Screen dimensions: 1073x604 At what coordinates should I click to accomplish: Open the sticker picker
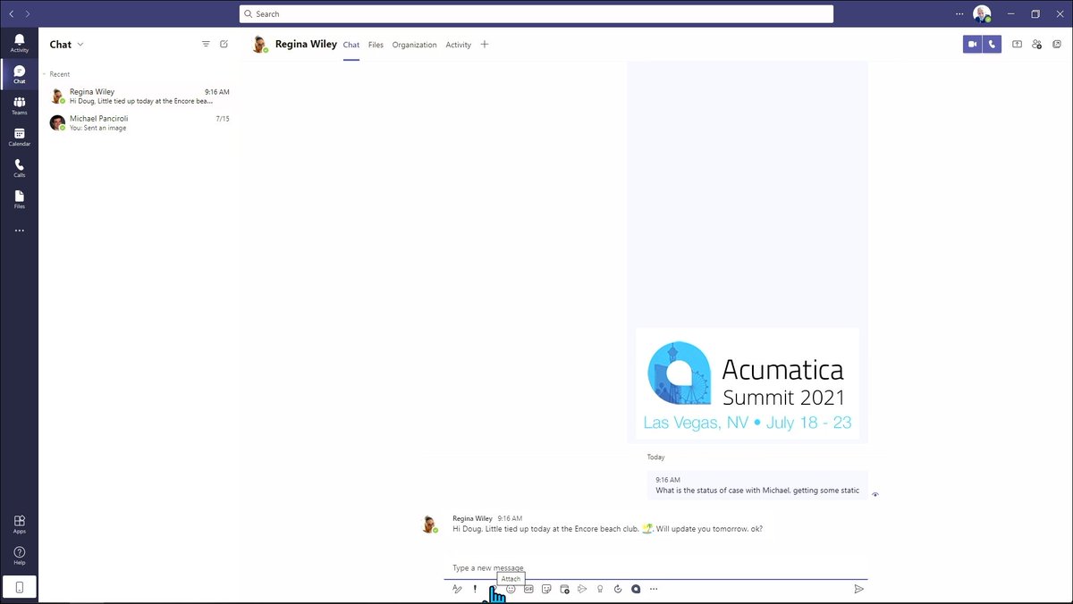tap(546, 589)
